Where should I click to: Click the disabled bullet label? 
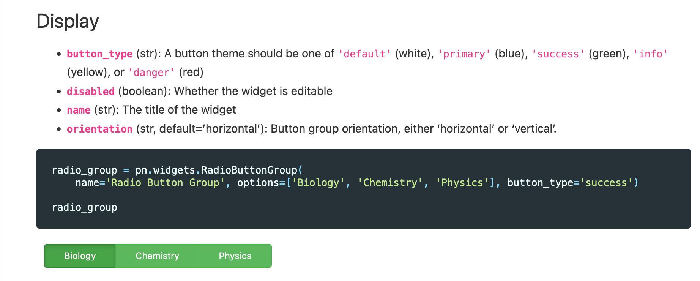[x=90, y=91]
